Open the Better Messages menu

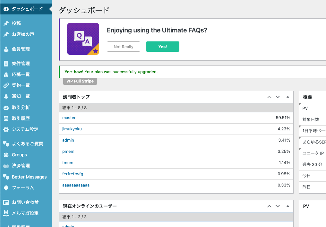29,177
